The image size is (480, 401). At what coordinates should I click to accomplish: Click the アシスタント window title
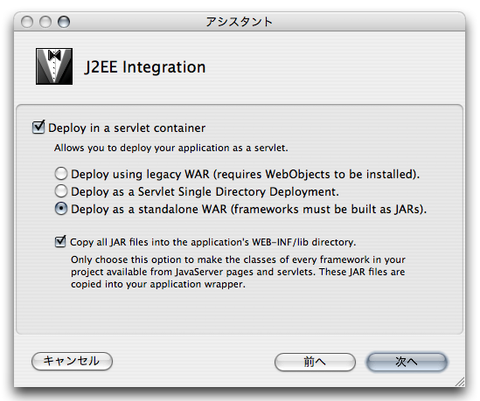pyautogui.click(x=239, y=22)
